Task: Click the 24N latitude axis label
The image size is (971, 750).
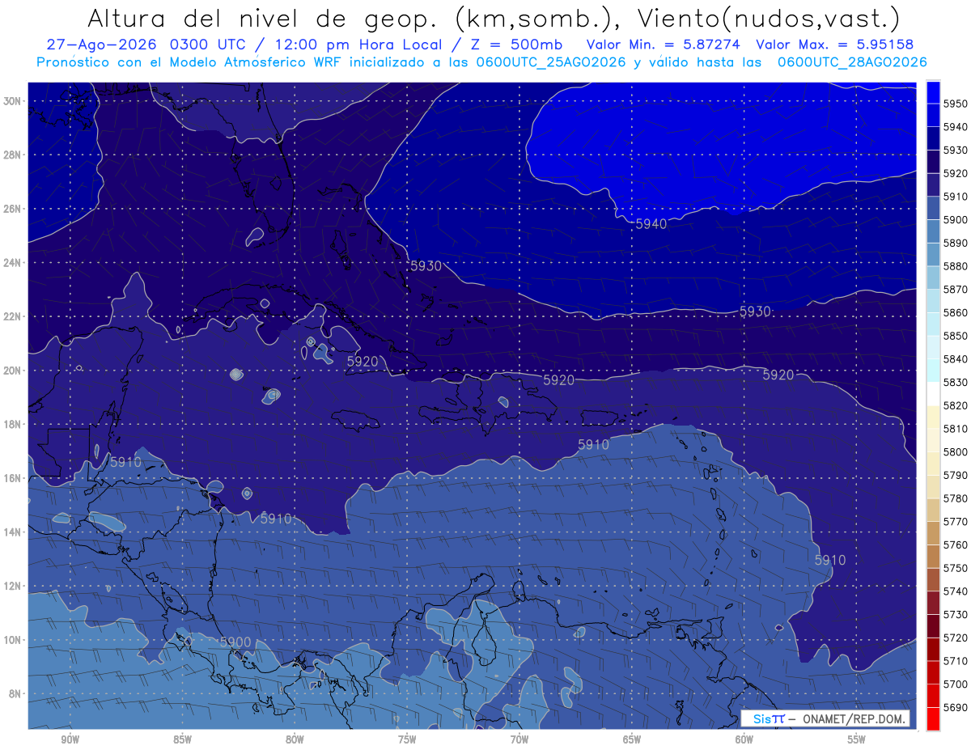Action: pos(12,263)
